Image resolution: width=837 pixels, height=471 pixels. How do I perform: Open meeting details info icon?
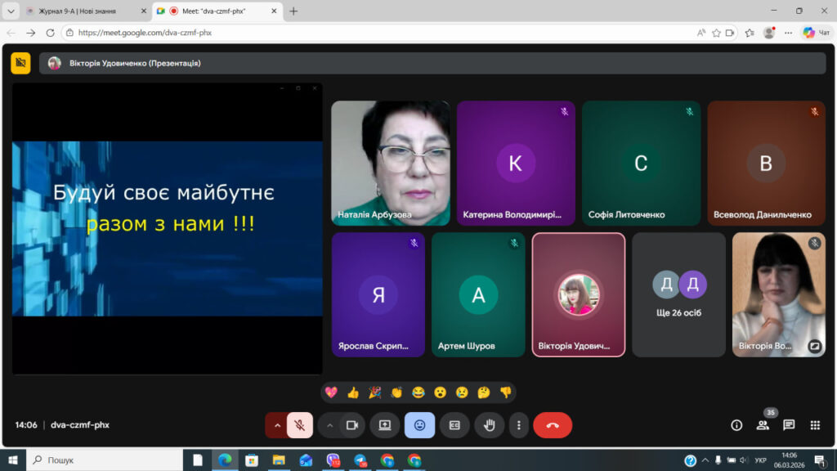click(736, 425)
